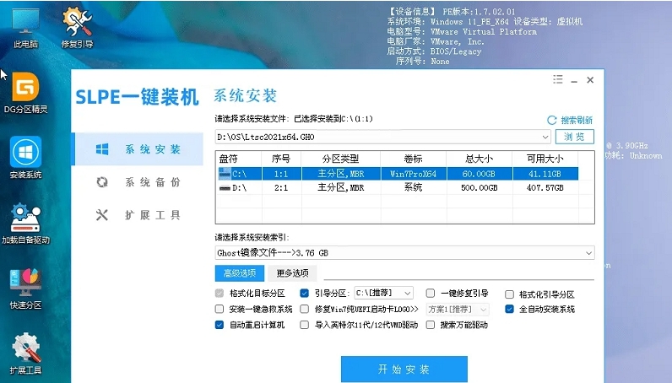
Task: Click the 60.00GB total size cell
Action: (480, 174)
